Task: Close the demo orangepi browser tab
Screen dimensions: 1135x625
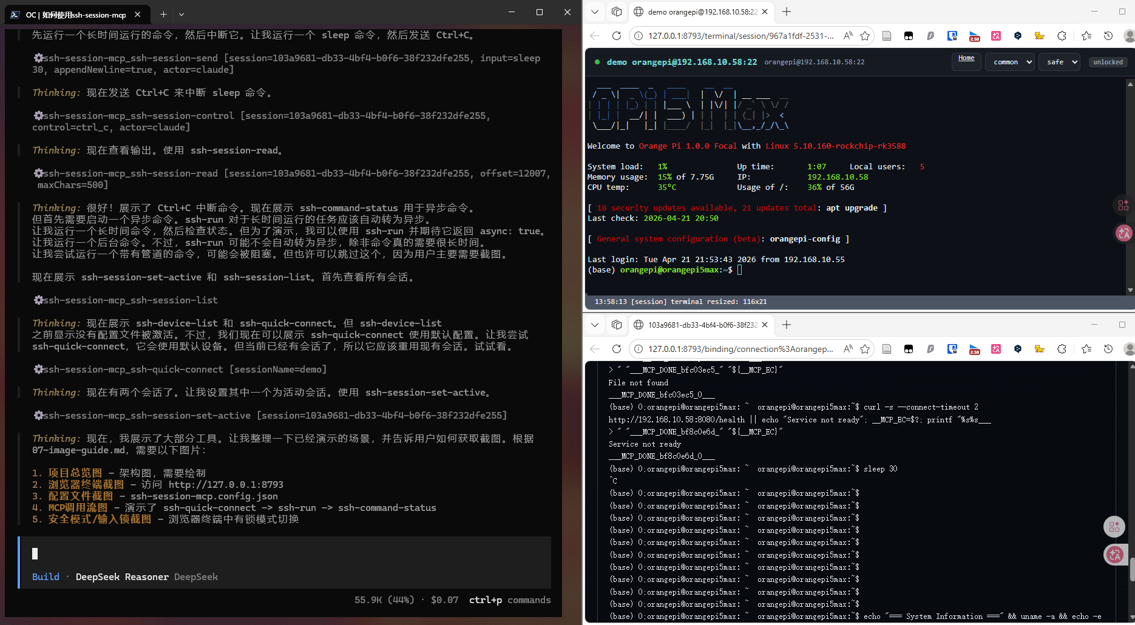Action: coord(765,12)
